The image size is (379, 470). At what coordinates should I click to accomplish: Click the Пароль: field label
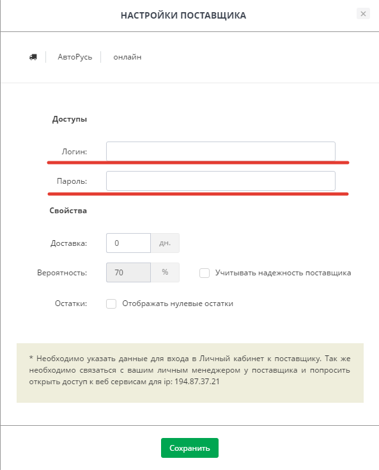[72, 181]
